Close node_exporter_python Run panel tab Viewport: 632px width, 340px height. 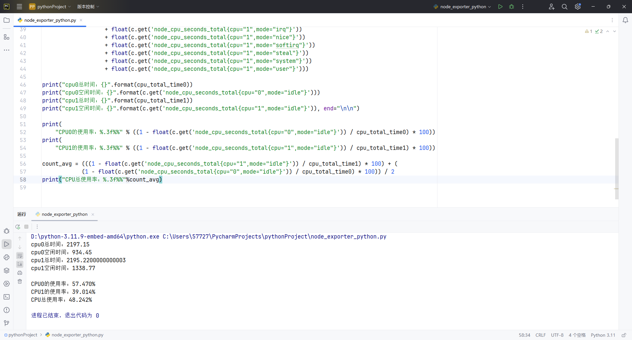93,214
